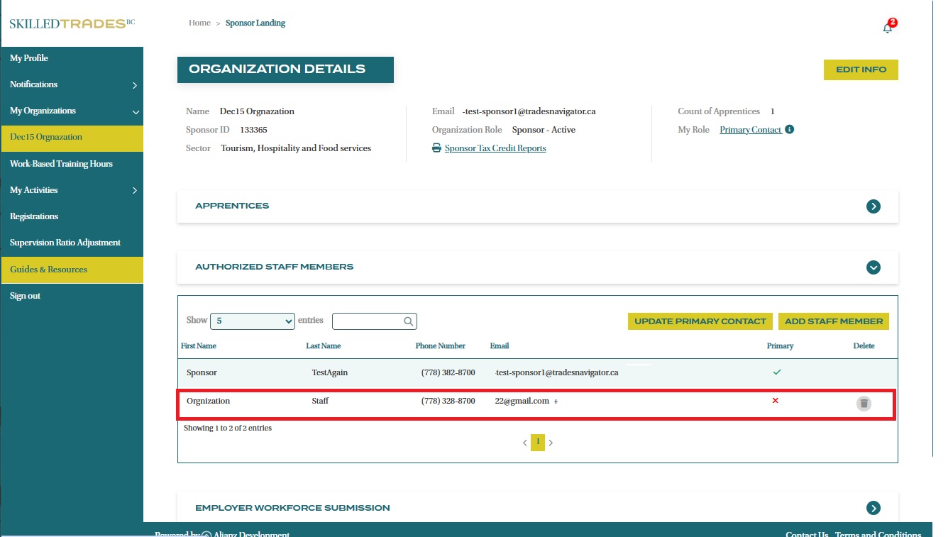The width and height of the screenshot is (948, 537).
Task: Click the Add Staff Member button
Action: (833, 321)
